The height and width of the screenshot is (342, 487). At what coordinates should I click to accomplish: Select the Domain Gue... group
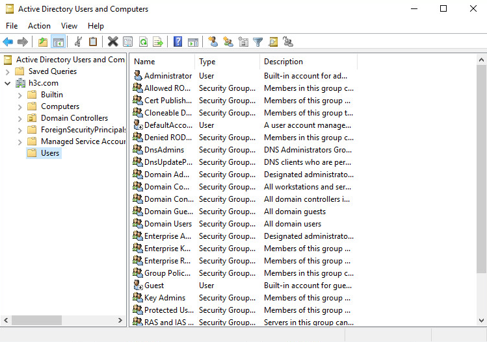coord(168,212)
